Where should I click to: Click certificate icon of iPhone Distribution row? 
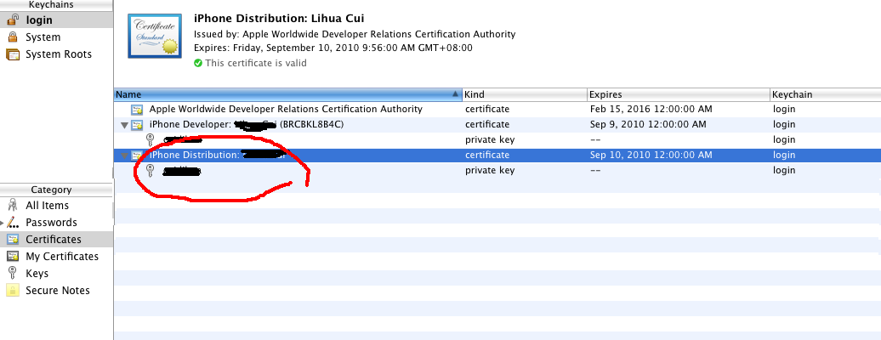pyautogui.click(x=138, y=156)
